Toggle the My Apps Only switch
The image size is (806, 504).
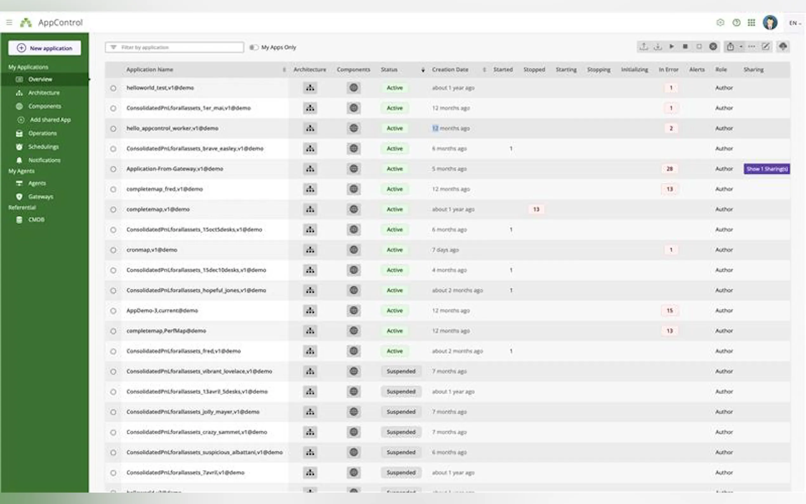click(254, 47)
